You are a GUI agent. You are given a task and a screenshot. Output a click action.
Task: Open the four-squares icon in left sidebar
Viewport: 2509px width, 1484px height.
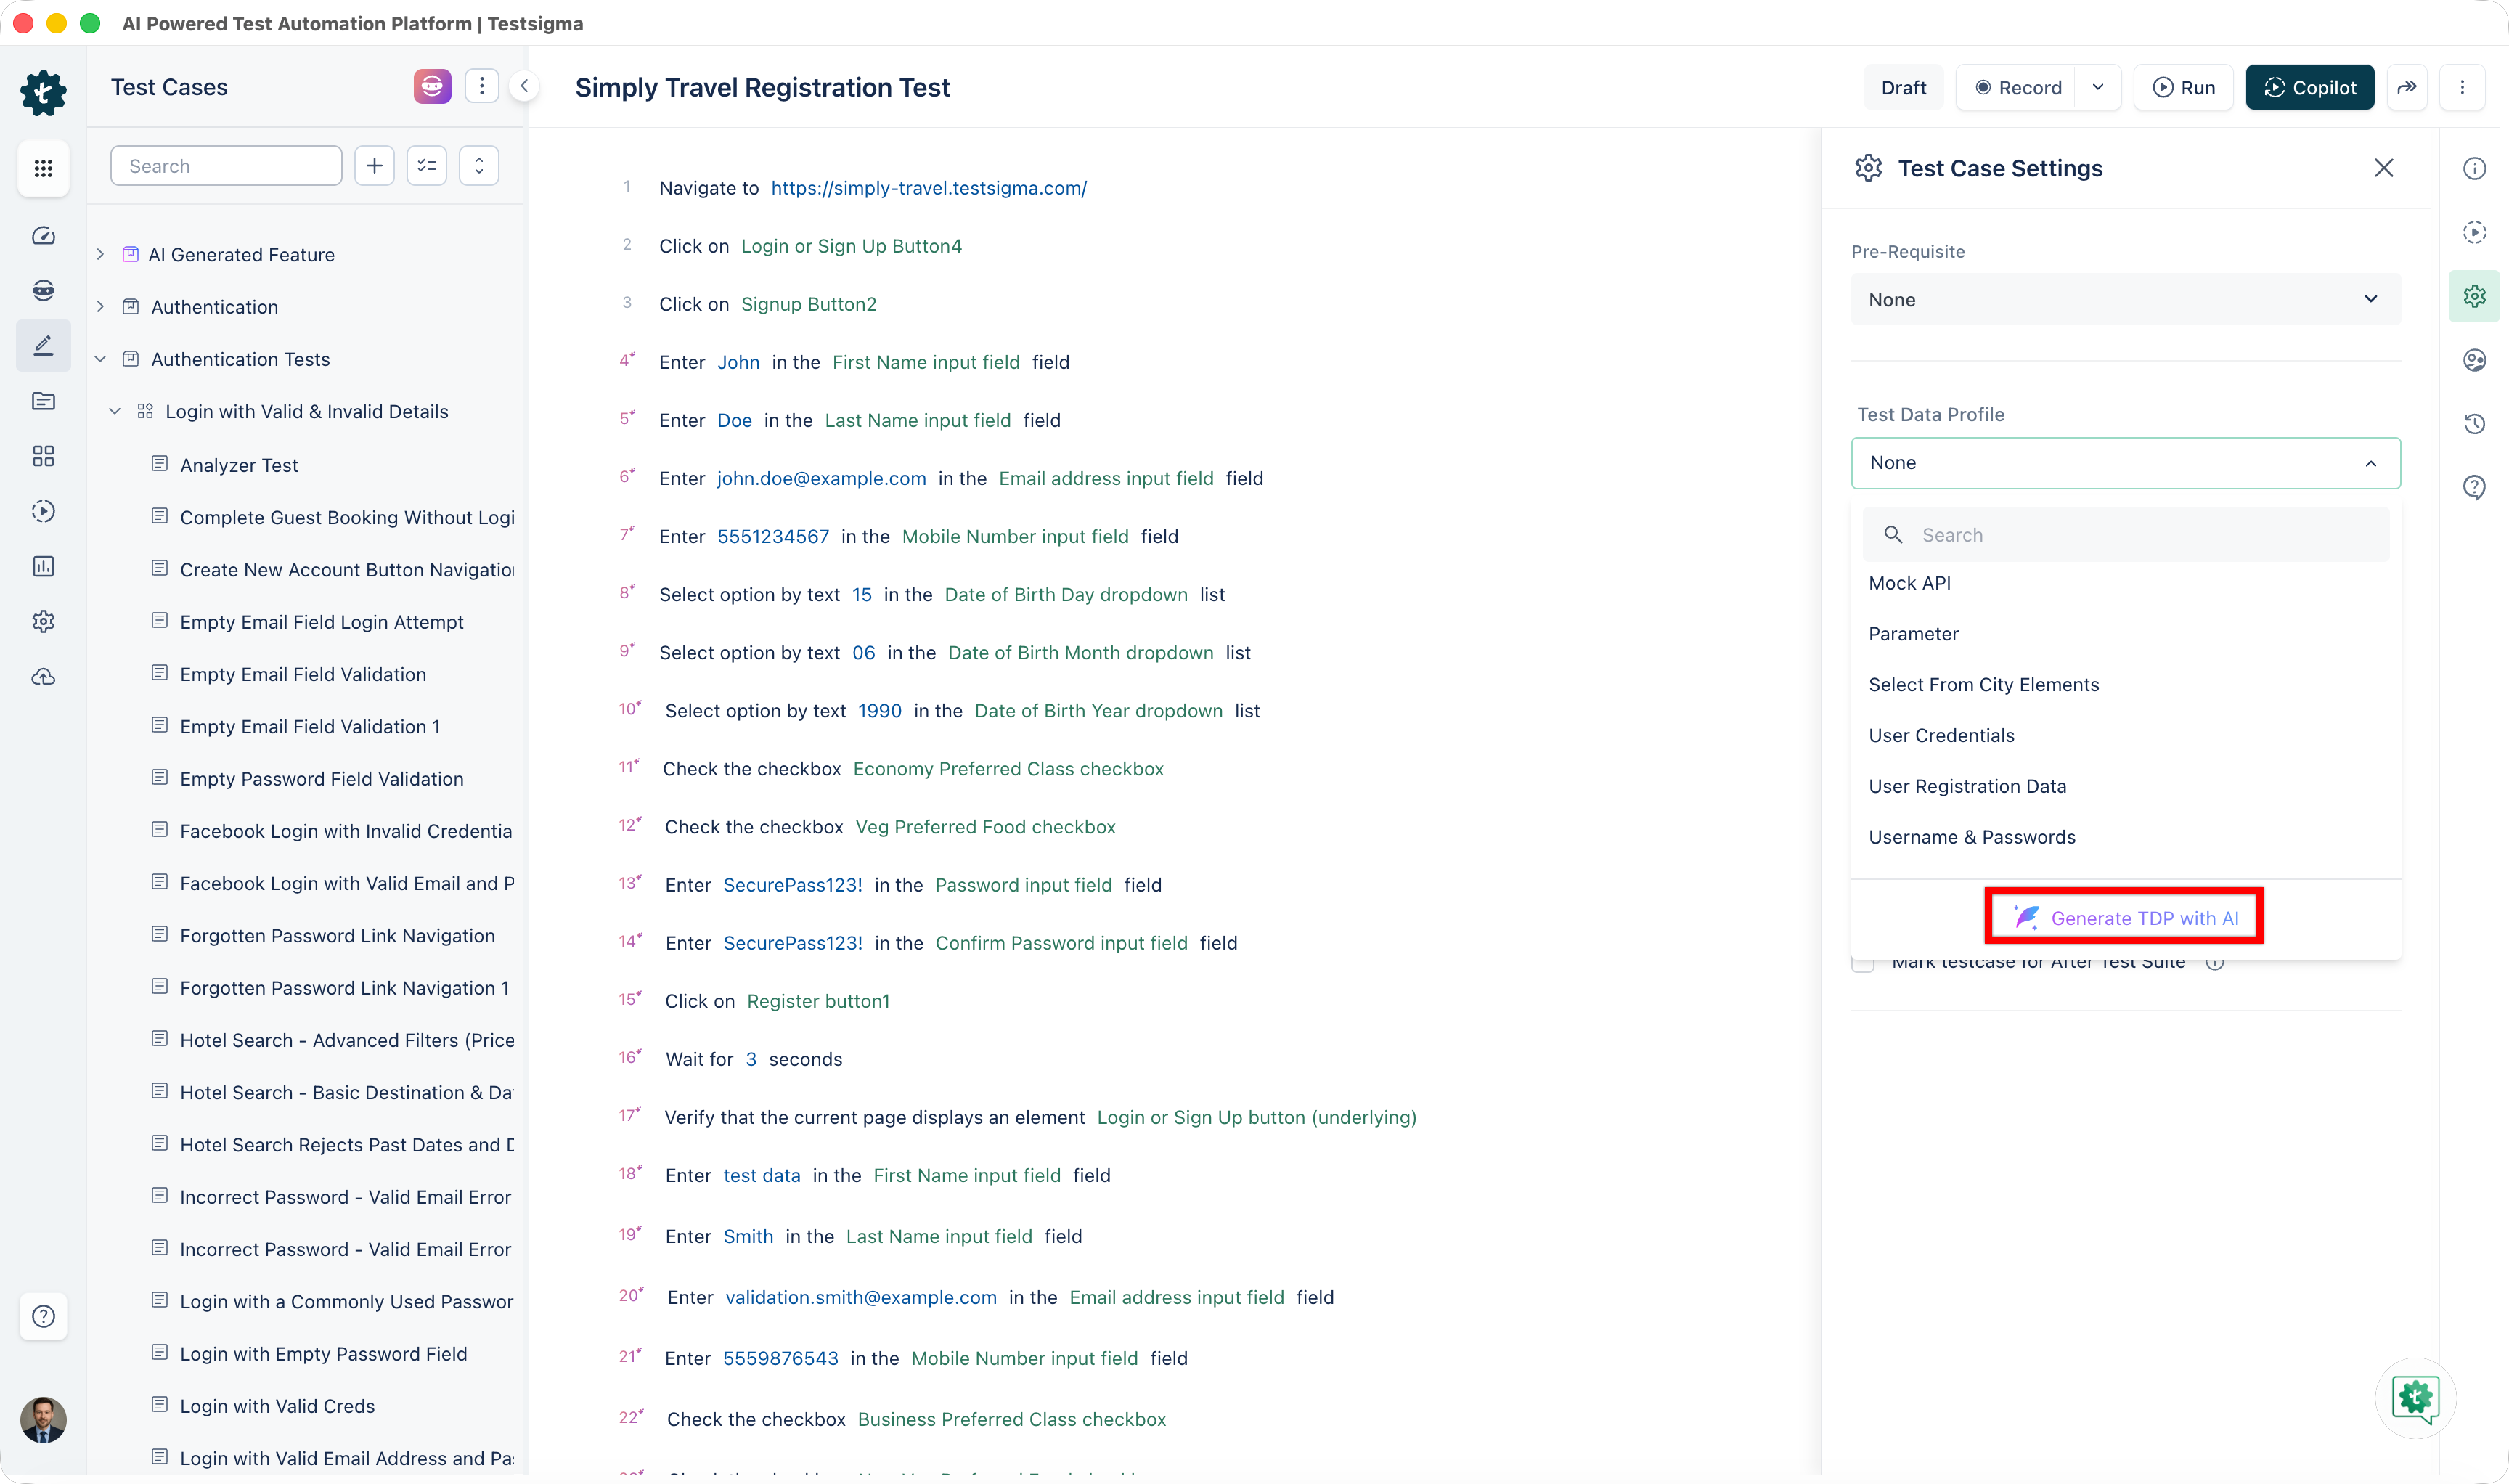coord(43,456)
